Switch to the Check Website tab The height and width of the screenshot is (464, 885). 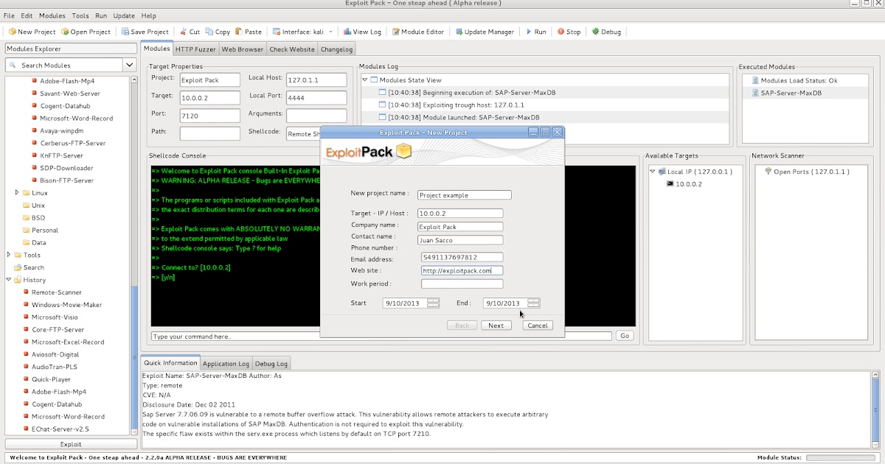[292, 49]
